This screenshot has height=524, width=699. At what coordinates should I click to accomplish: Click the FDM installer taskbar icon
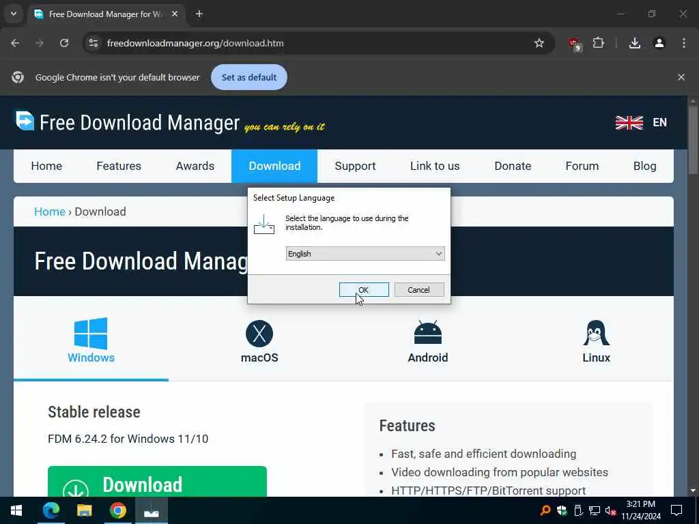pyautogui.click(x=151, y=510)
